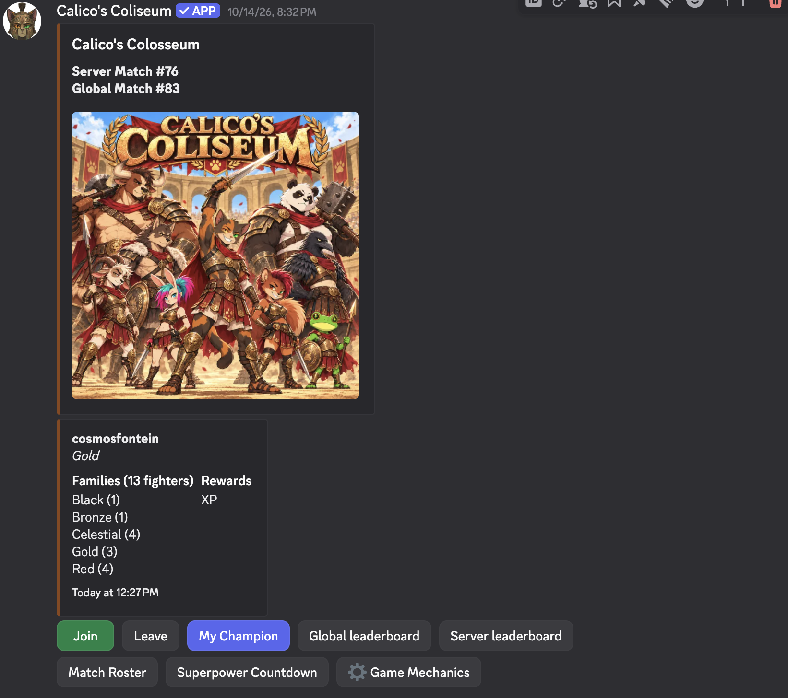
Task: Click the text Global Match #83
Action: (x=126, y=89)
